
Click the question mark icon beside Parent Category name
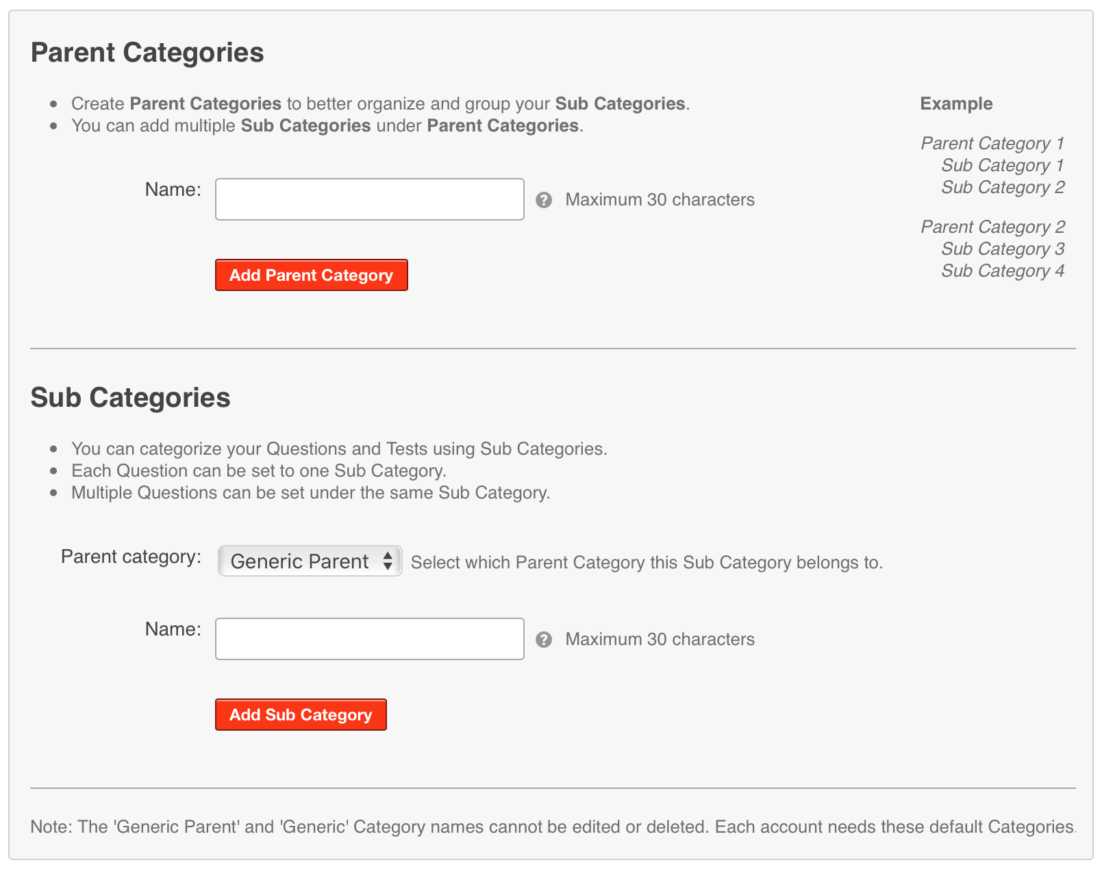coord(544,200)
